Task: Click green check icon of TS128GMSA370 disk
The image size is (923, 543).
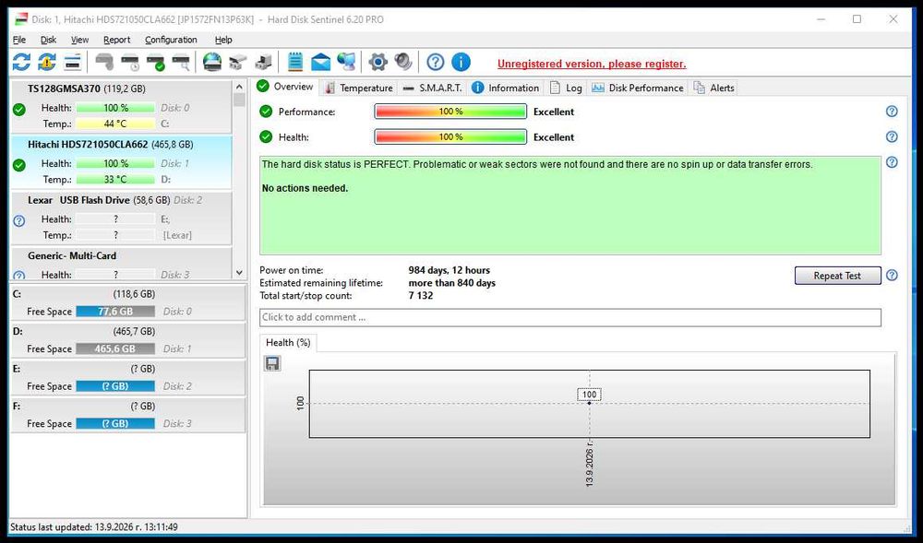Action: (x=18, y=110)
